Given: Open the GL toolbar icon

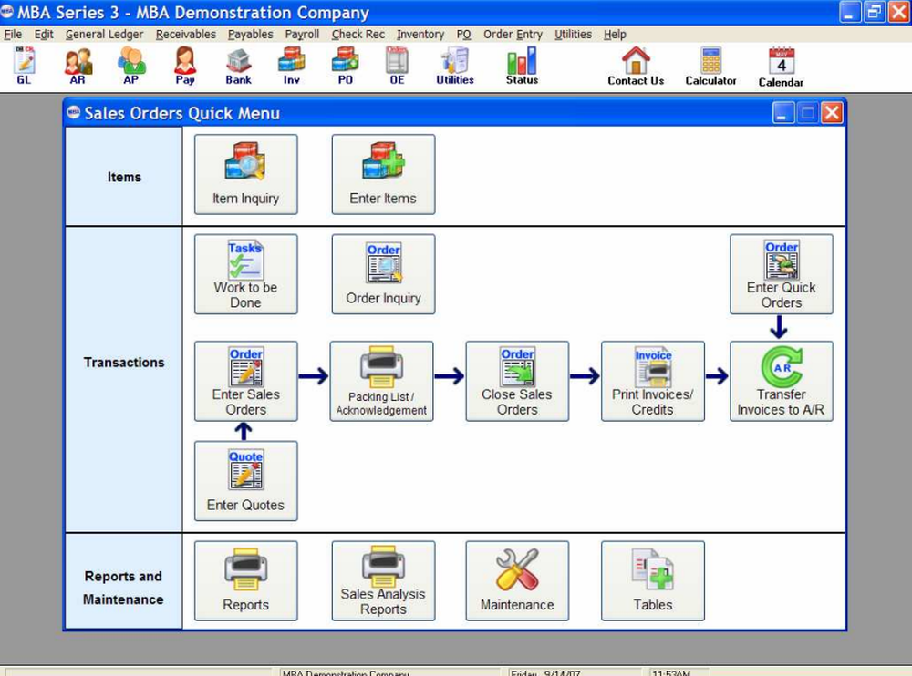Looking at the screenshot, I should coord(24,66).
